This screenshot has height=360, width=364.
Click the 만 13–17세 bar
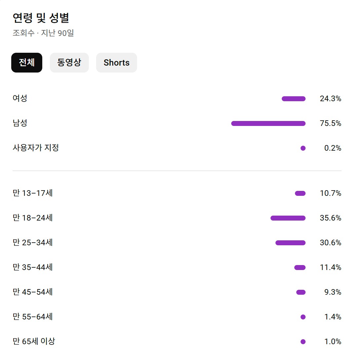[x=300, y=193]
